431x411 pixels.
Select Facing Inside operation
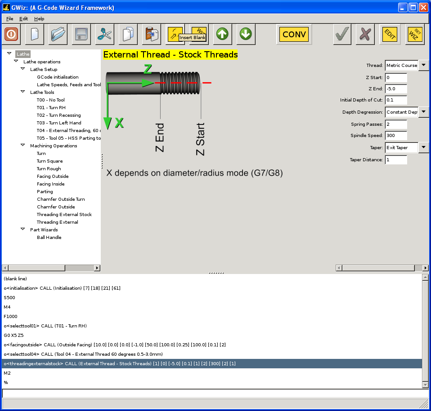click(x=51, y=184)
